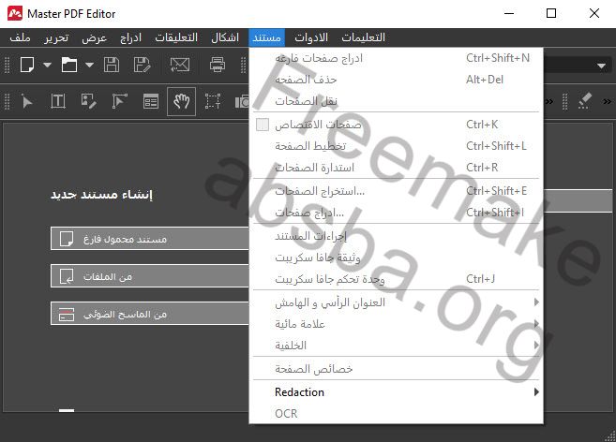
Task: Open the ملف menu
Action: point(20,37)
